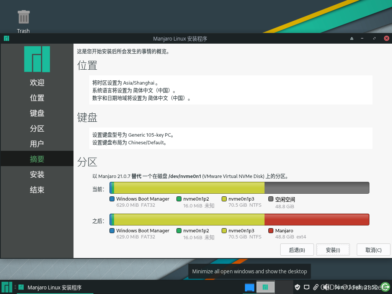Go to 键盘 step in sidebar
Screen dimensions: 392x294
(37, 113)
